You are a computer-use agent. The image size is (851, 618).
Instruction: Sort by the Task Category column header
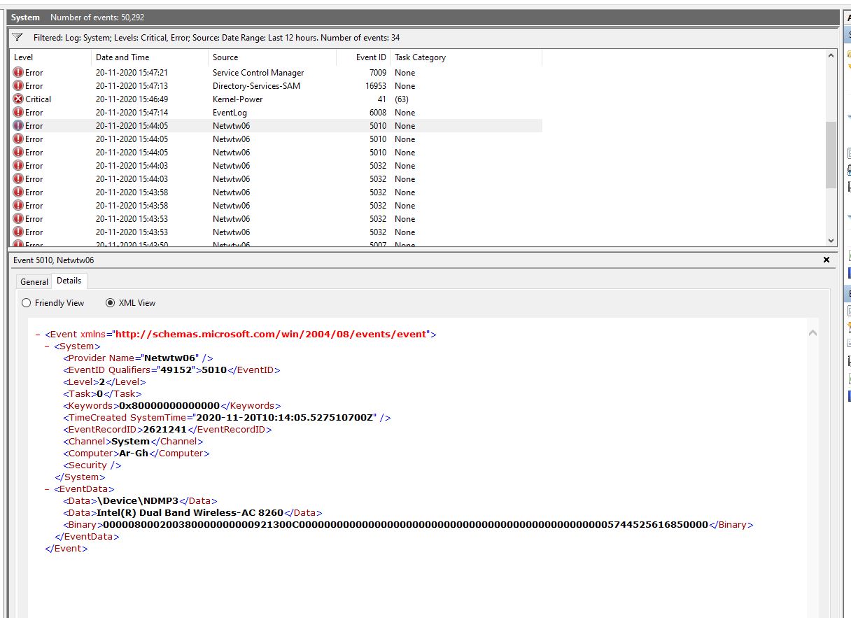click(466, 57)
